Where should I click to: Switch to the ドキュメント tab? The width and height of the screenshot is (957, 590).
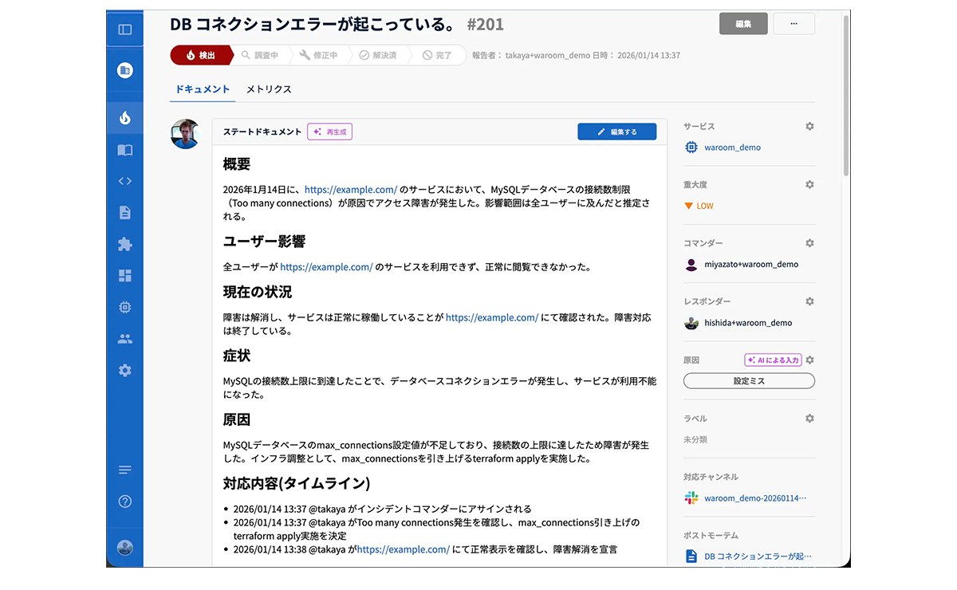[202, 89]
